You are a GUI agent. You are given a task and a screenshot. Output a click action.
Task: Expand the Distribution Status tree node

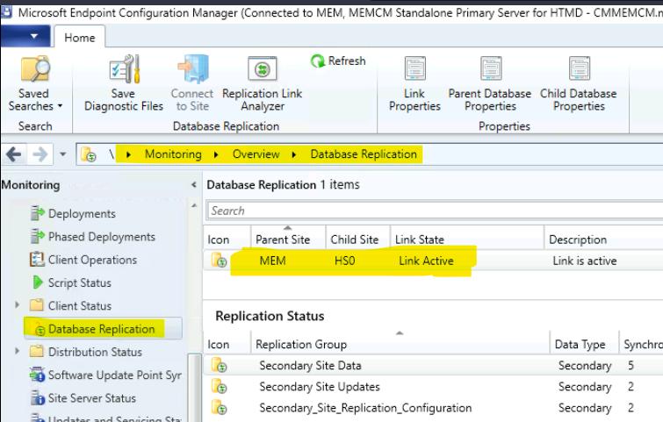coord(17,351)
